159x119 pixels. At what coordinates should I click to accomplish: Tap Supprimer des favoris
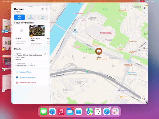point(28,83)
